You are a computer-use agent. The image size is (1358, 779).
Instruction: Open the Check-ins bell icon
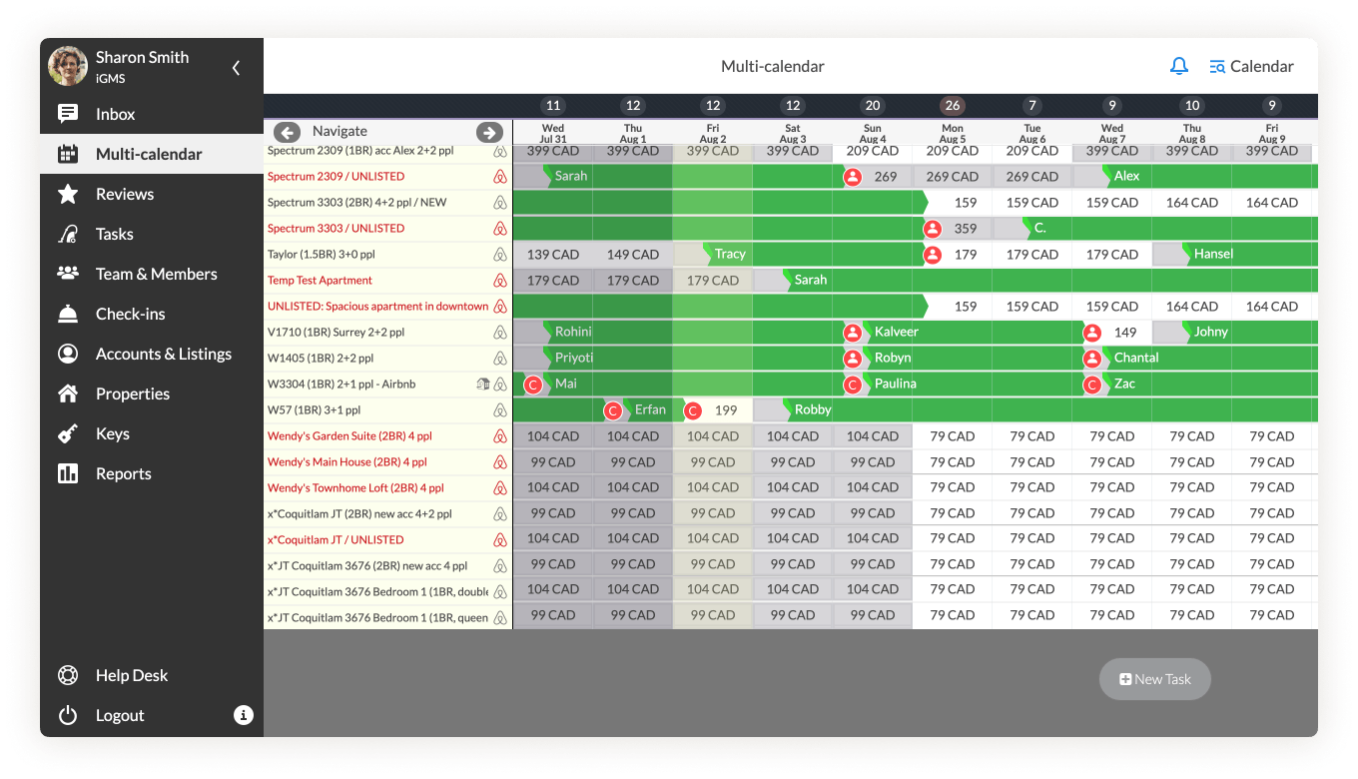[x=68, y=314]
